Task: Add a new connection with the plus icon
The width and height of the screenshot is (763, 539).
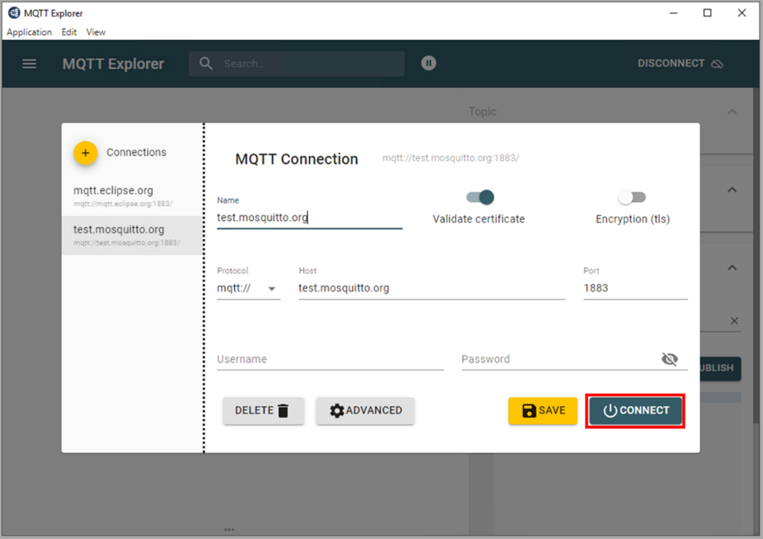Action: pyautogui.click(x=86, y=152)
